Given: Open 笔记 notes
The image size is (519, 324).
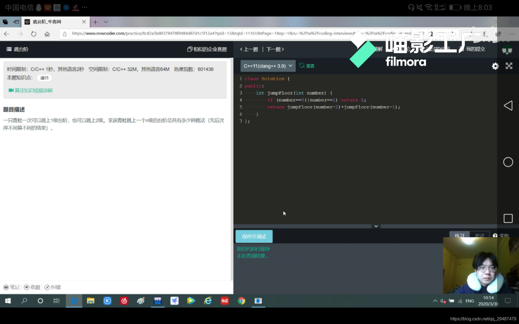Looking at the screenshot, I should tap(12, 287).
